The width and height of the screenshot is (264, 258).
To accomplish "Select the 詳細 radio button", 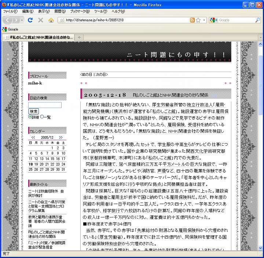I will coord(30,117).
